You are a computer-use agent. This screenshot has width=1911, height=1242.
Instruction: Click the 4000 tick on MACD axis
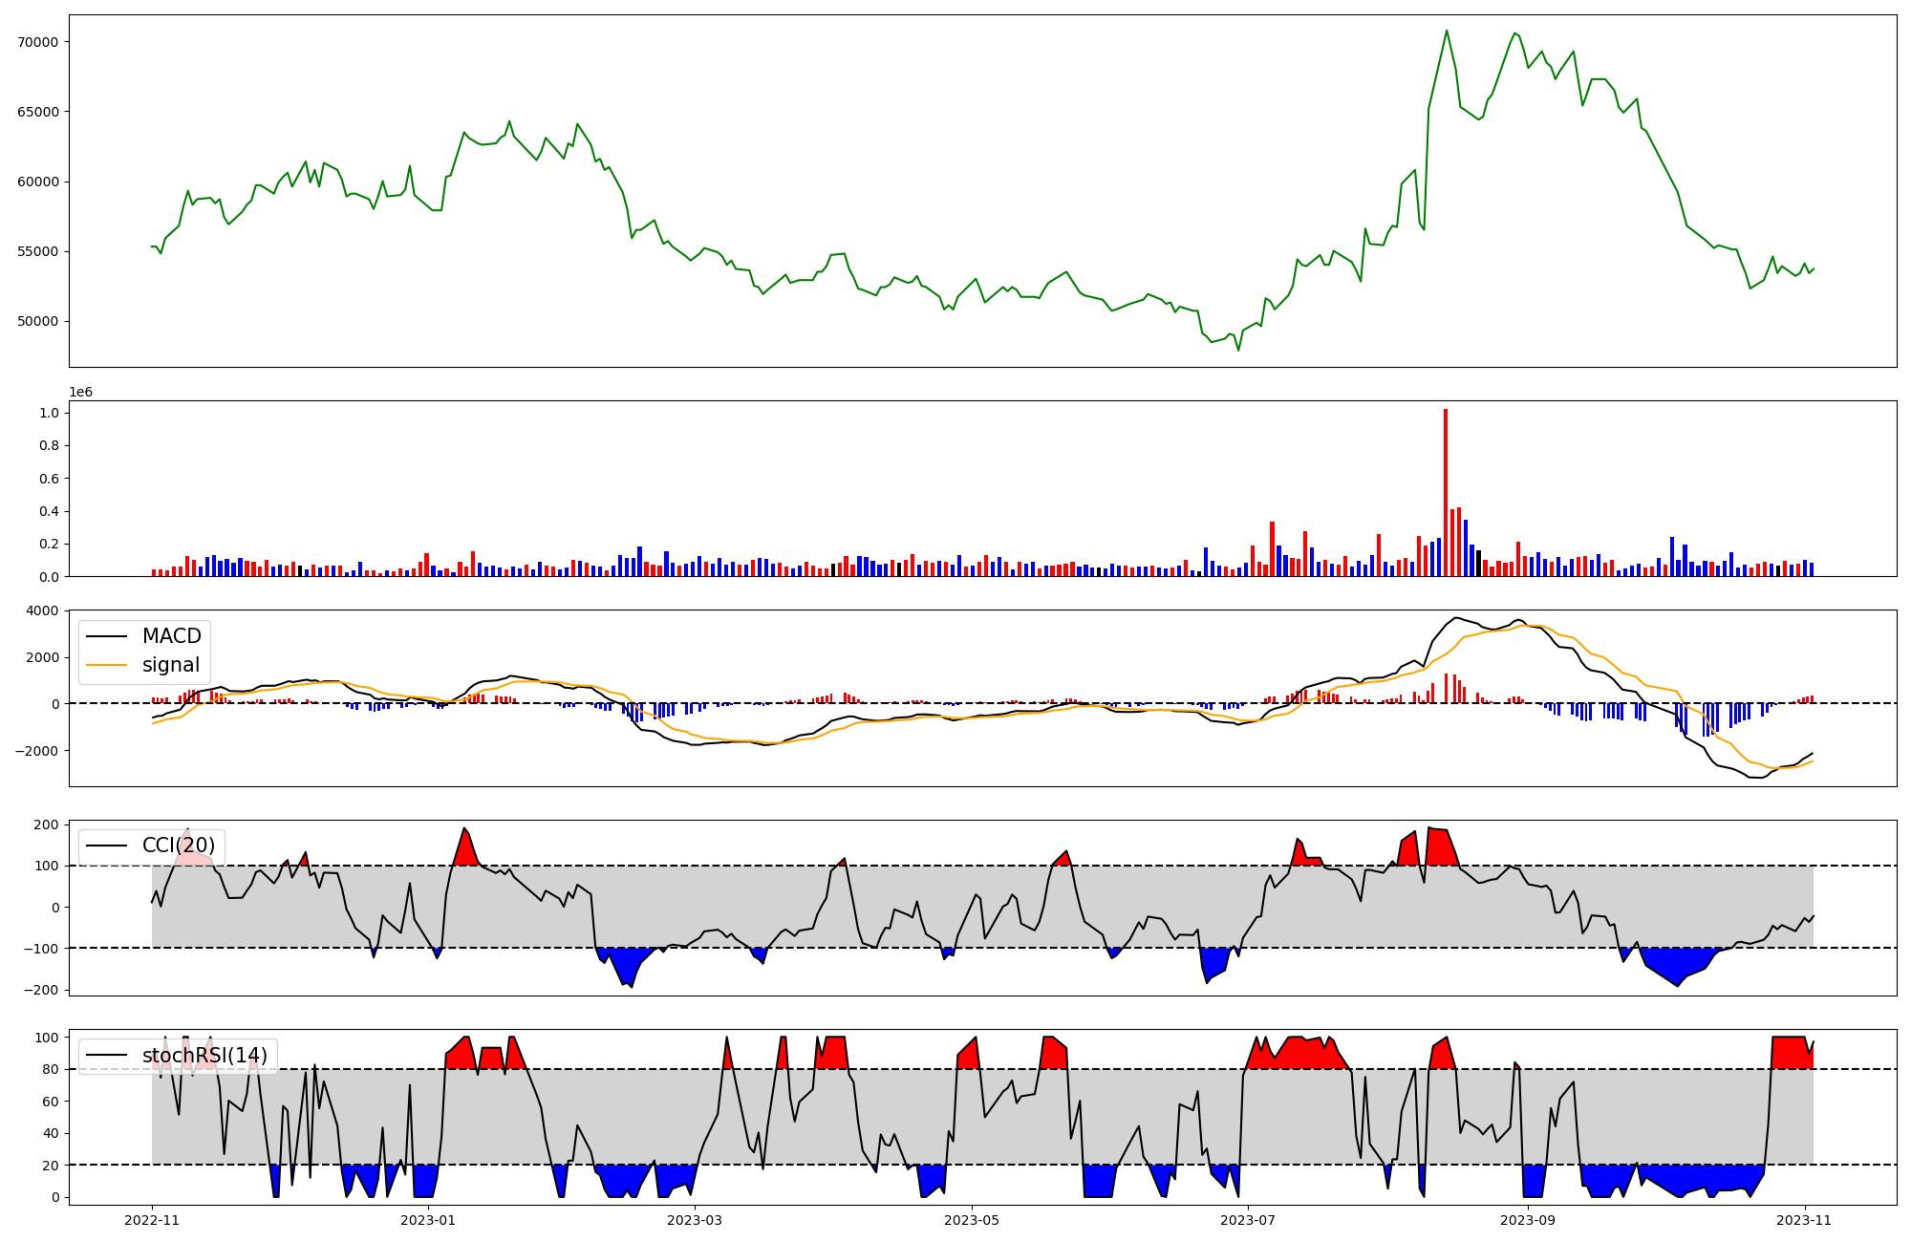tap(43, 610)
